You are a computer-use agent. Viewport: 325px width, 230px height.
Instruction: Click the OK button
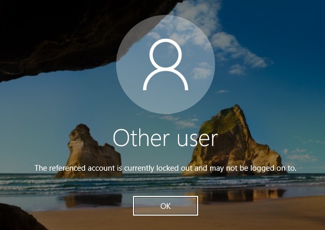pos(166,206)
